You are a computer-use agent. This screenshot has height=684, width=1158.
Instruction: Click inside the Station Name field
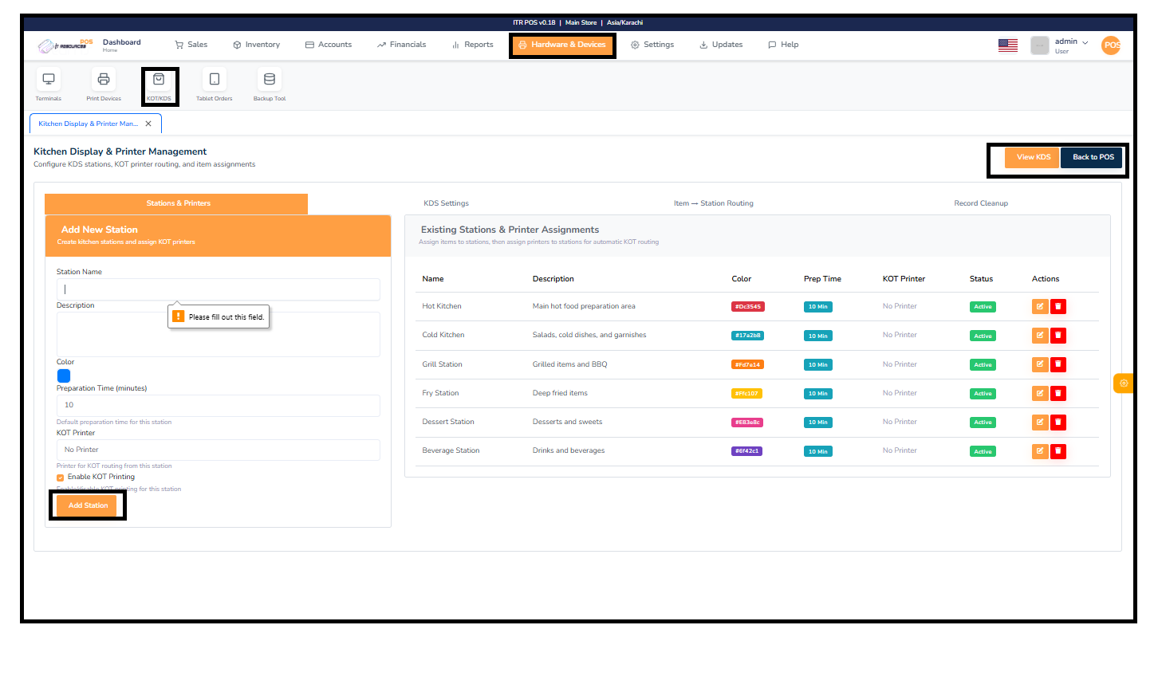pyautogui.click(x=218, y=289)
